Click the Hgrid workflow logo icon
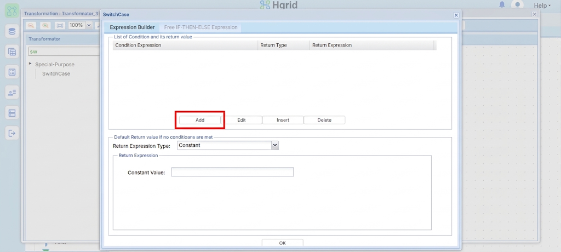Image resolution: width=561 pixels, height=252 pixels. click(12, 11)
